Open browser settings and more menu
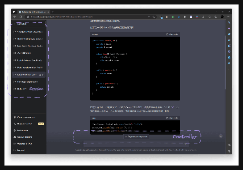The height and width of the screenshot is (170, 243). click(228, 17)
